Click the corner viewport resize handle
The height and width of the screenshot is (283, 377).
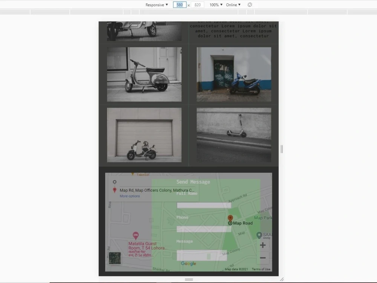[282, 279]
